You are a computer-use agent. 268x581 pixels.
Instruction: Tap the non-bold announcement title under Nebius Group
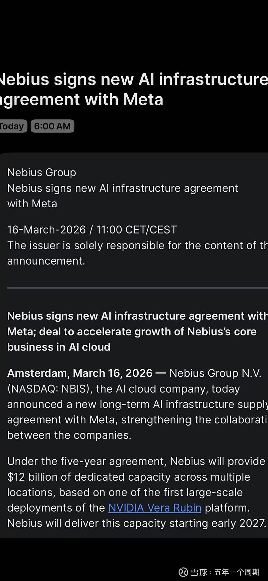(x=123, y=196)
